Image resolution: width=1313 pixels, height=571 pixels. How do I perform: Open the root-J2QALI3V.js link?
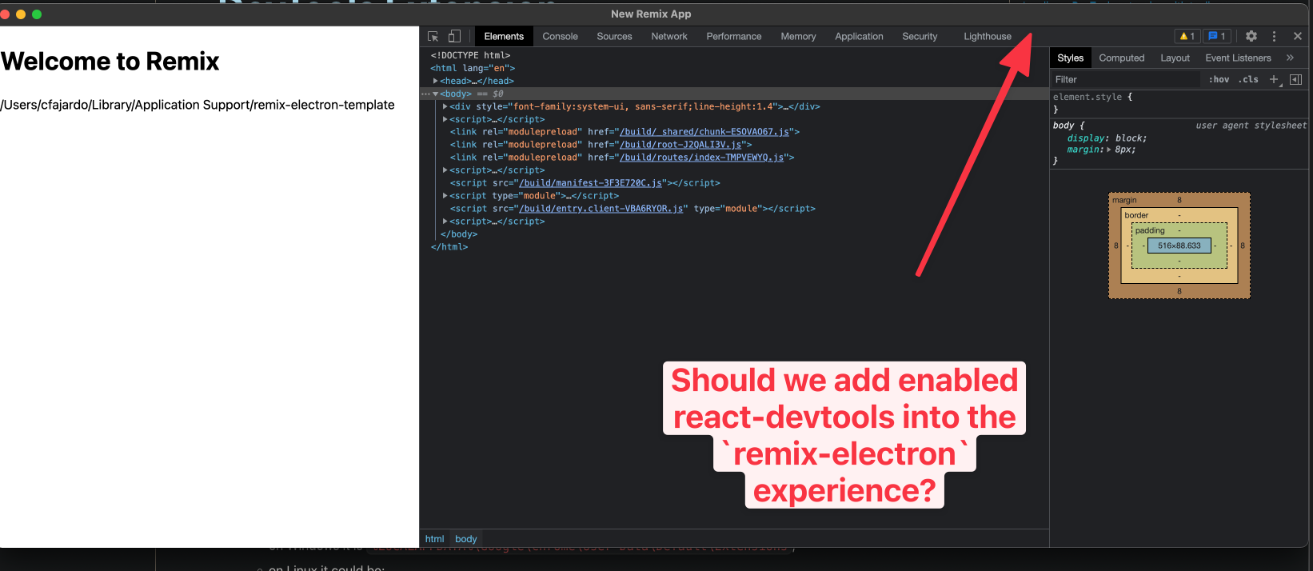[680, 145]
